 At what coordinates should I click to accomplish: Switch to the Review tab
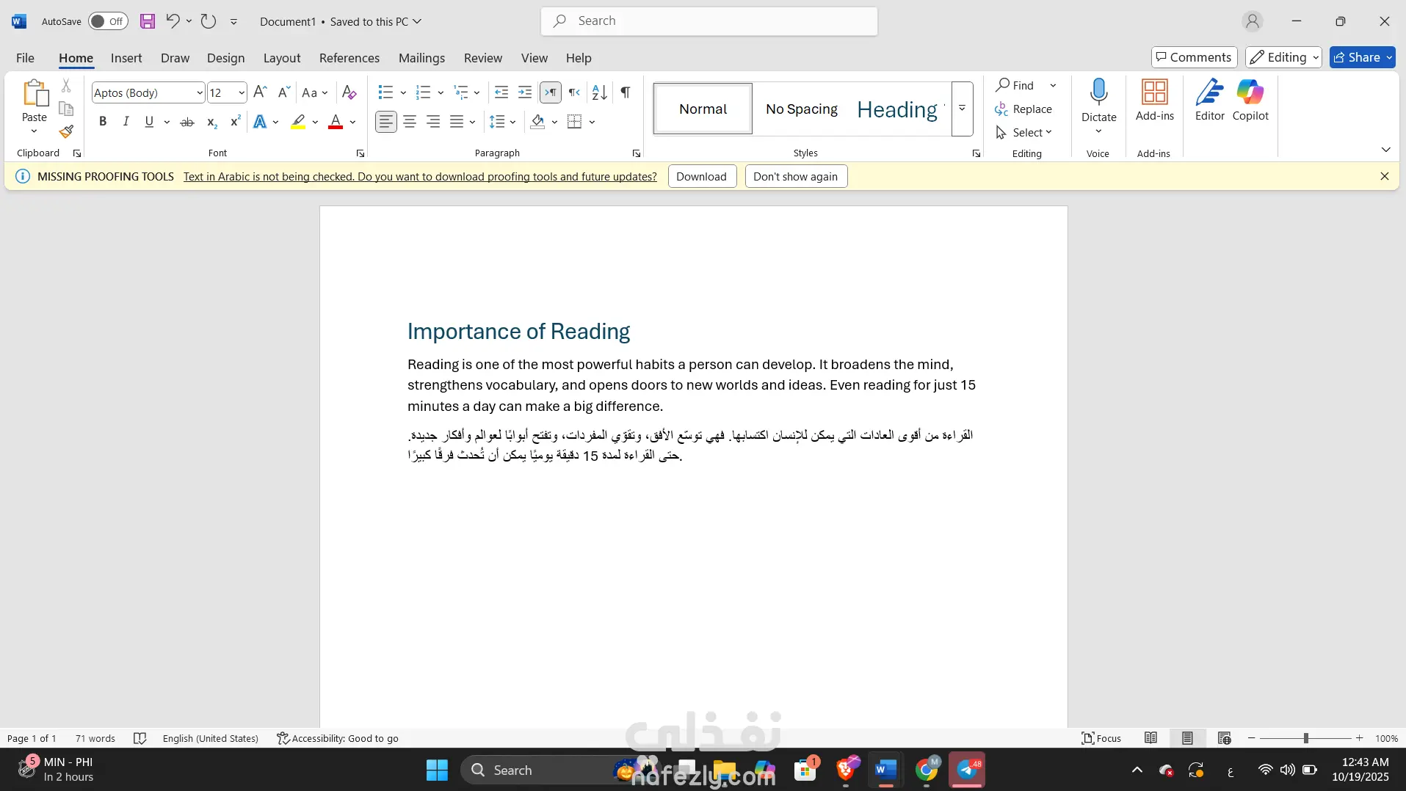[x=483, y=58]
